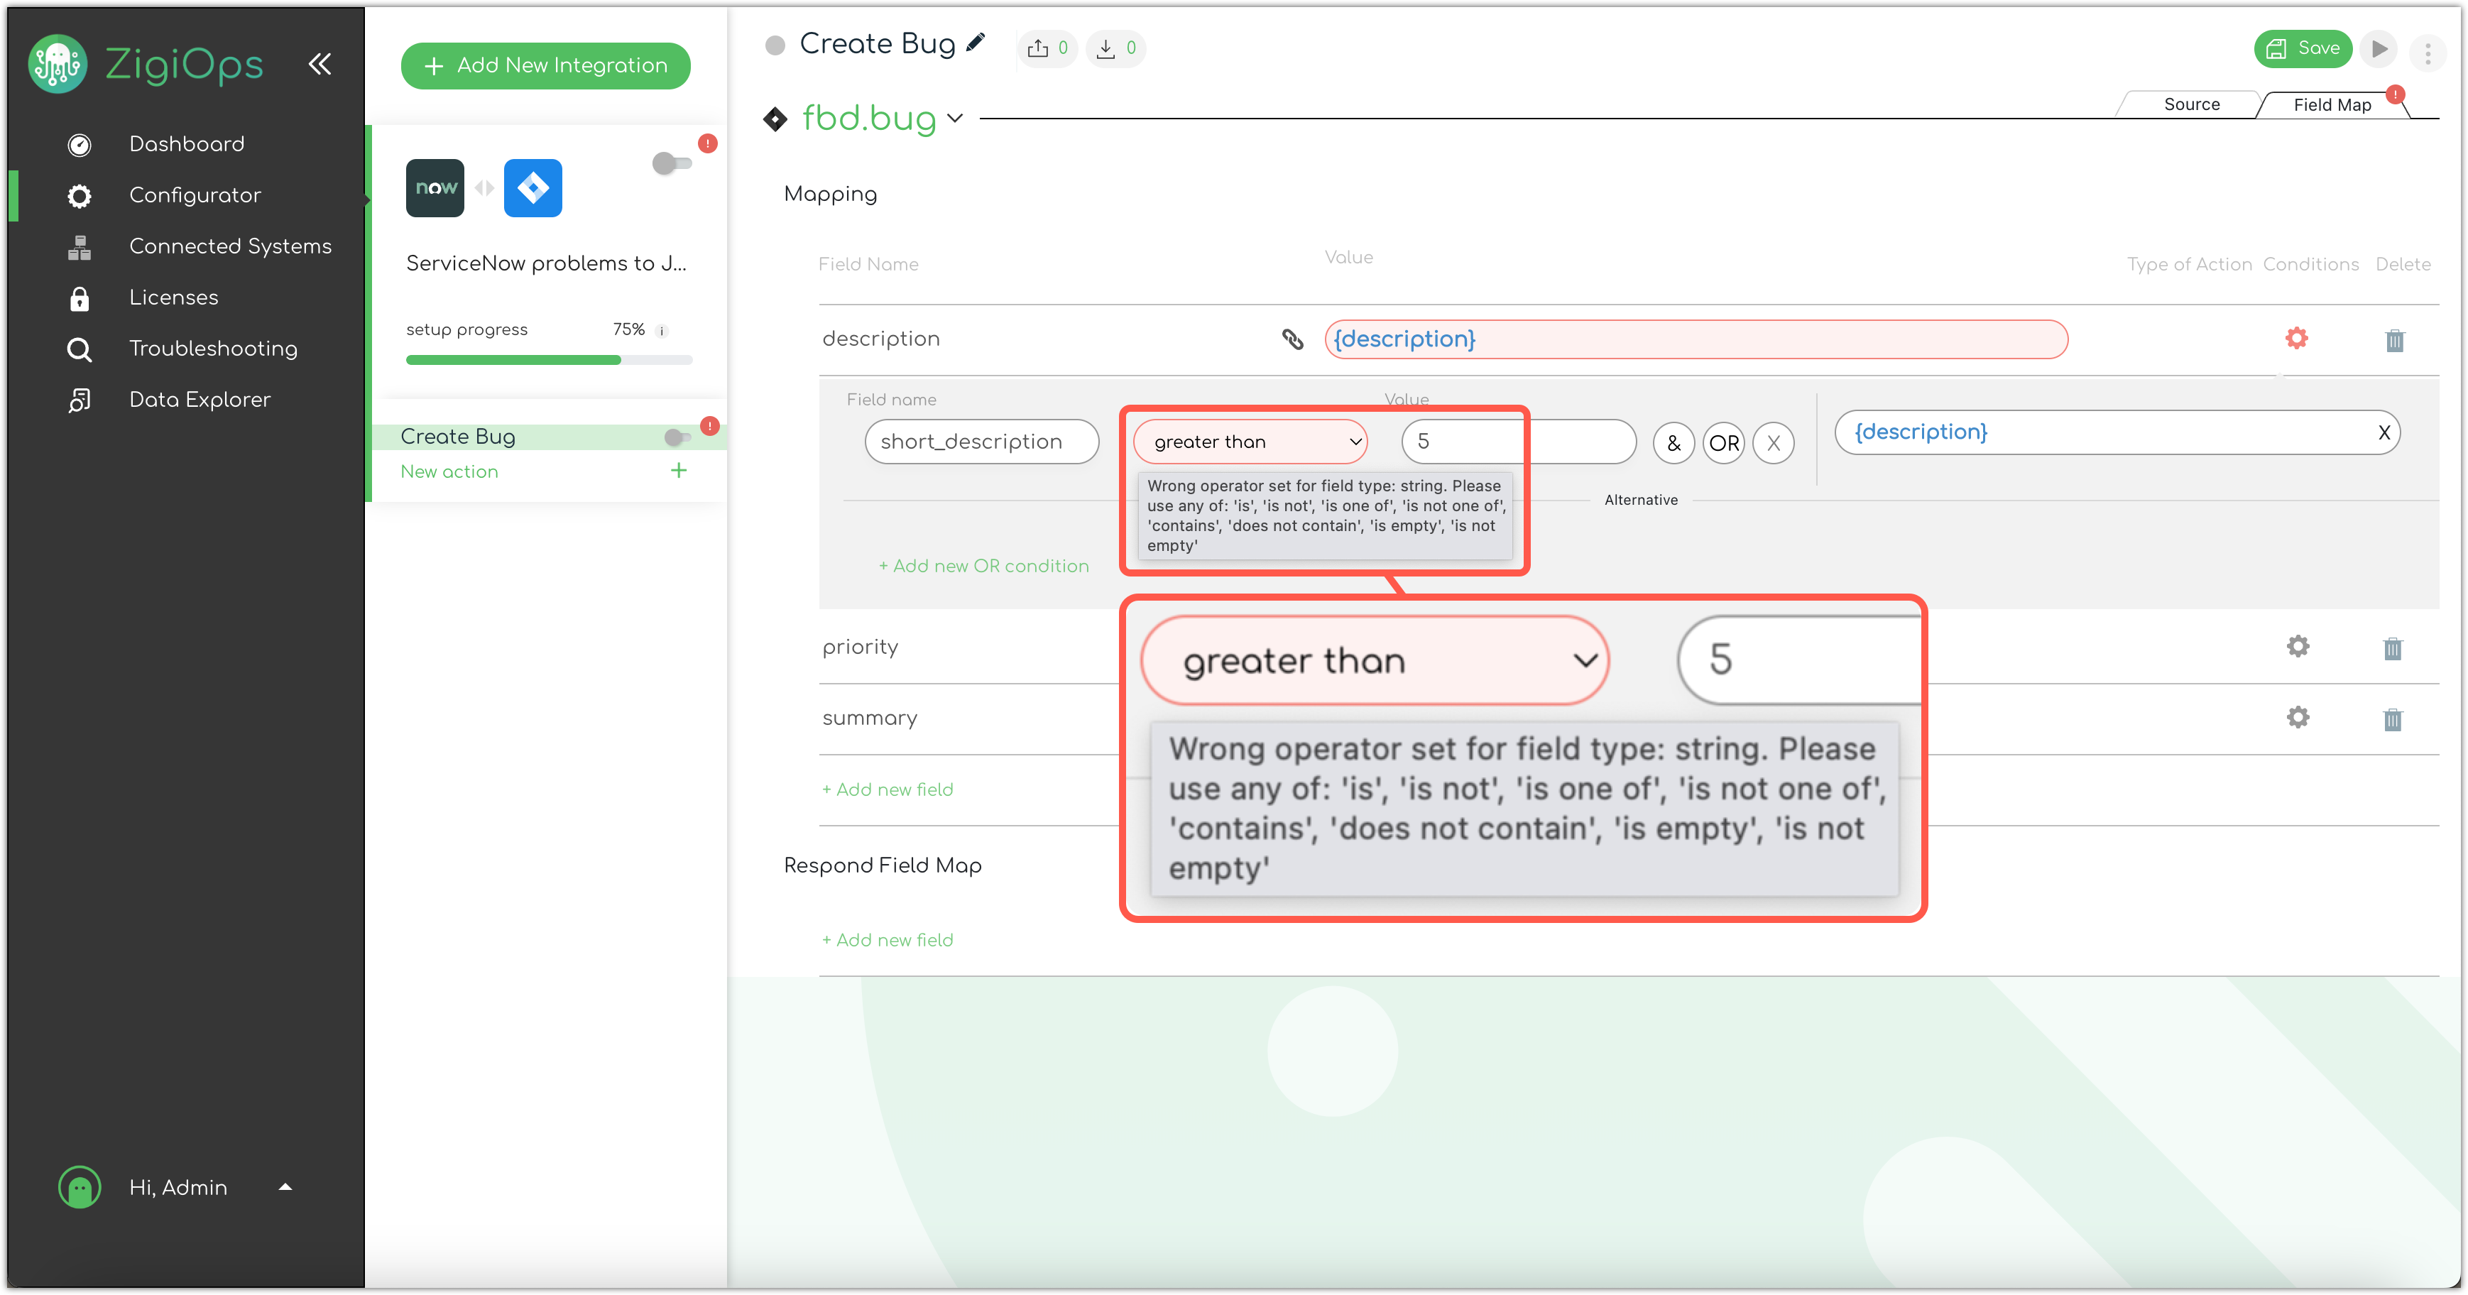Open Troubleshooting in the sidebar
Image resolution: width=2468 pixels, height=1295 pixels.
pyautogui.click(x=213, y=349)
